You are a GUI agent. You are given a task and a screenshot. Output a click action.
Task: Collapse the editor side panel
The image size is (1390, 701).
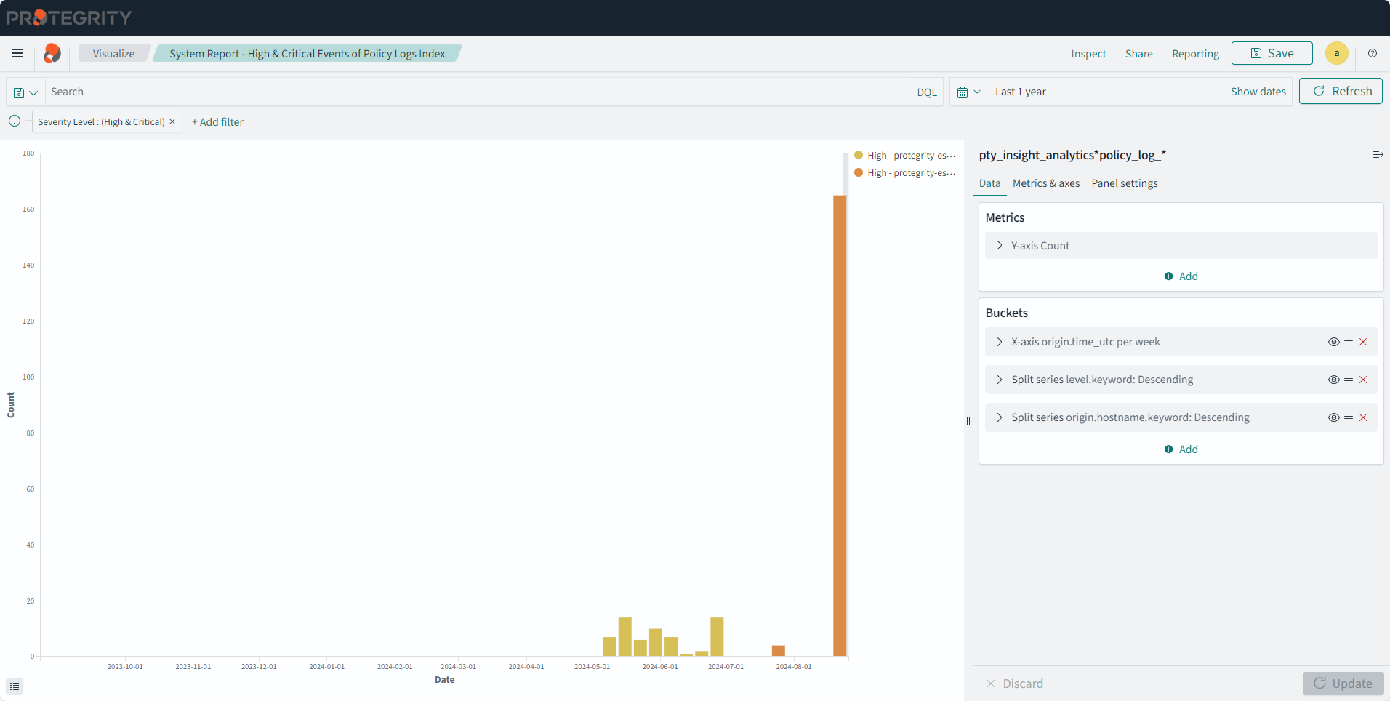[1378, 155]
